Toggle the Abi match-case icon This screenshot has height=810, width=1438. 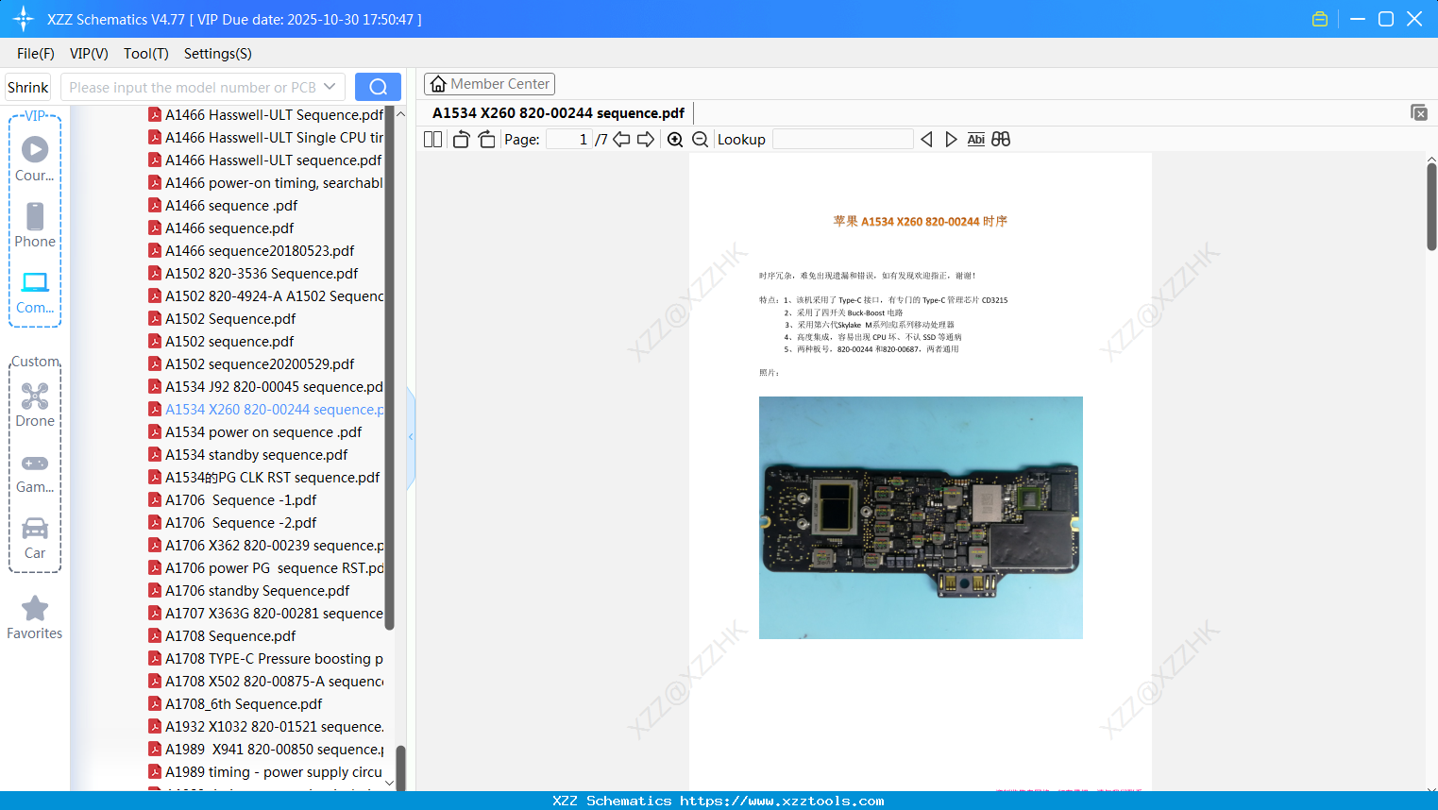tap(976, 140)
